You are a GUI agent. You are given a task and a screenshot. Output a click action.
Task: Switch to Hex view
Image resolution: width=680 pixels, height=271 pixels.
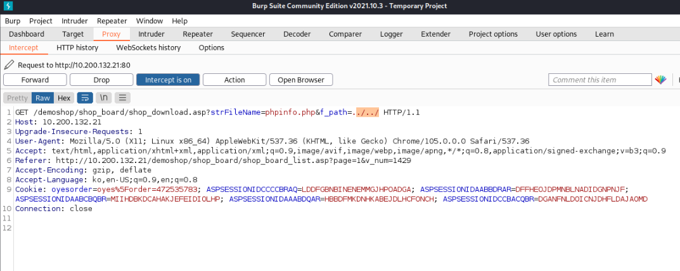(x=64, y=98)
